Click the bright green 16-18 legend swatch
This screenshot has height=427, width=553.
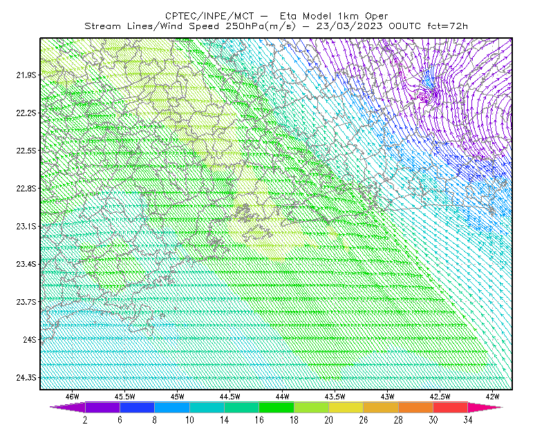276,407
